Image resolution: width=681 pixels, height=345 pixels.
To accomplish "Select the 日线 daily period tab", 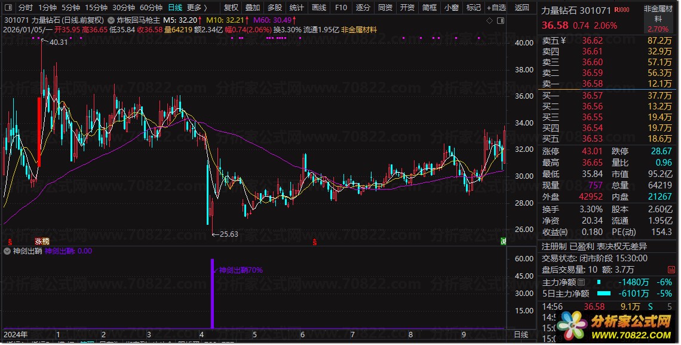I will pos(175,7).
